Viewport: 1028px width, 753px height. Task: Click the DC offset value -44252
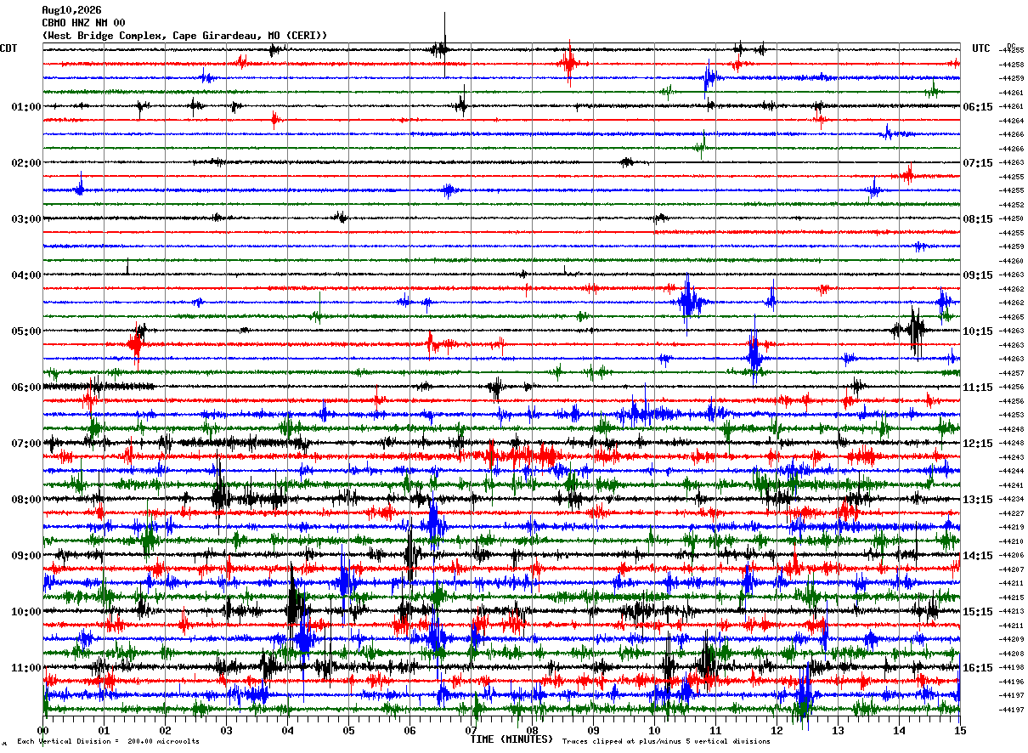[1011, 205]
